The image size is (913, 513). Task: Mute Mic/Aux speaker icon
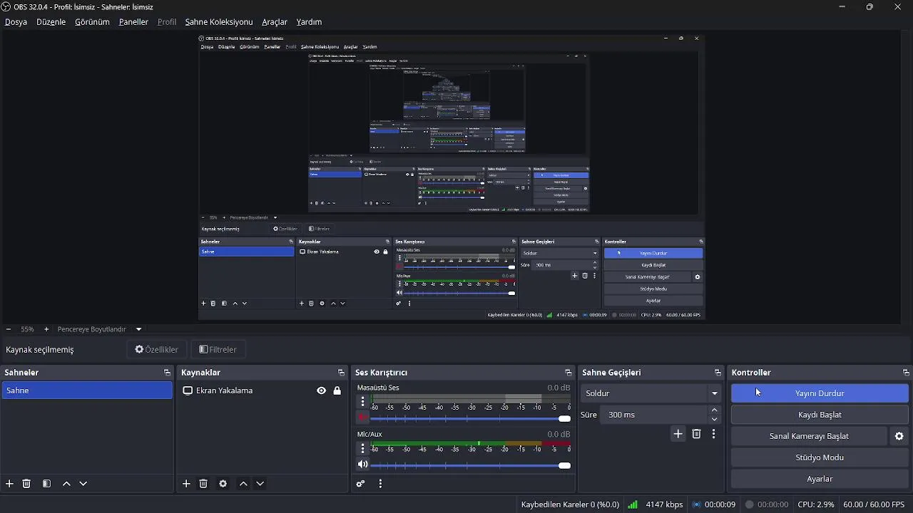click(x=363, y=465)
